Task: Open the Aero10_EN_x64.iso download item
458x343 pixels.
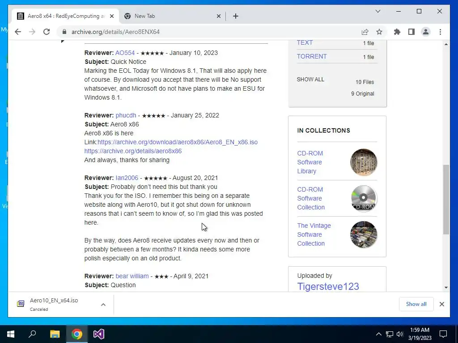Action: tap(54, 304)
